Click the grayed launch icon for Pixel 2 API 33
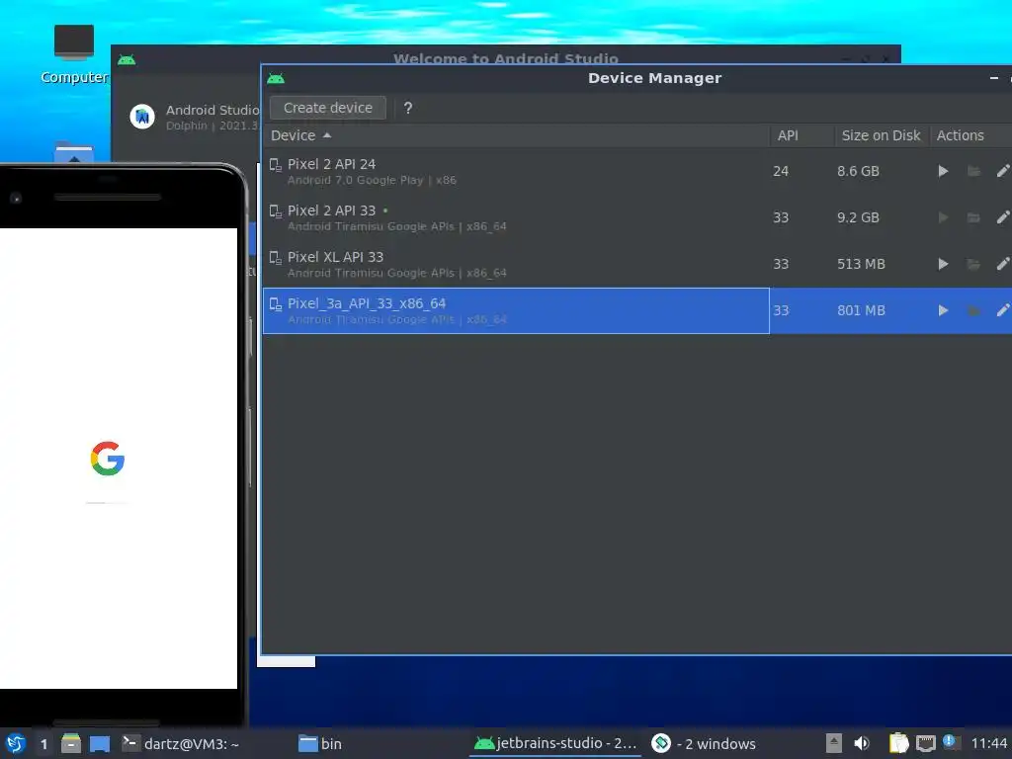1012x759 pixels. click(x=943, y=217)
